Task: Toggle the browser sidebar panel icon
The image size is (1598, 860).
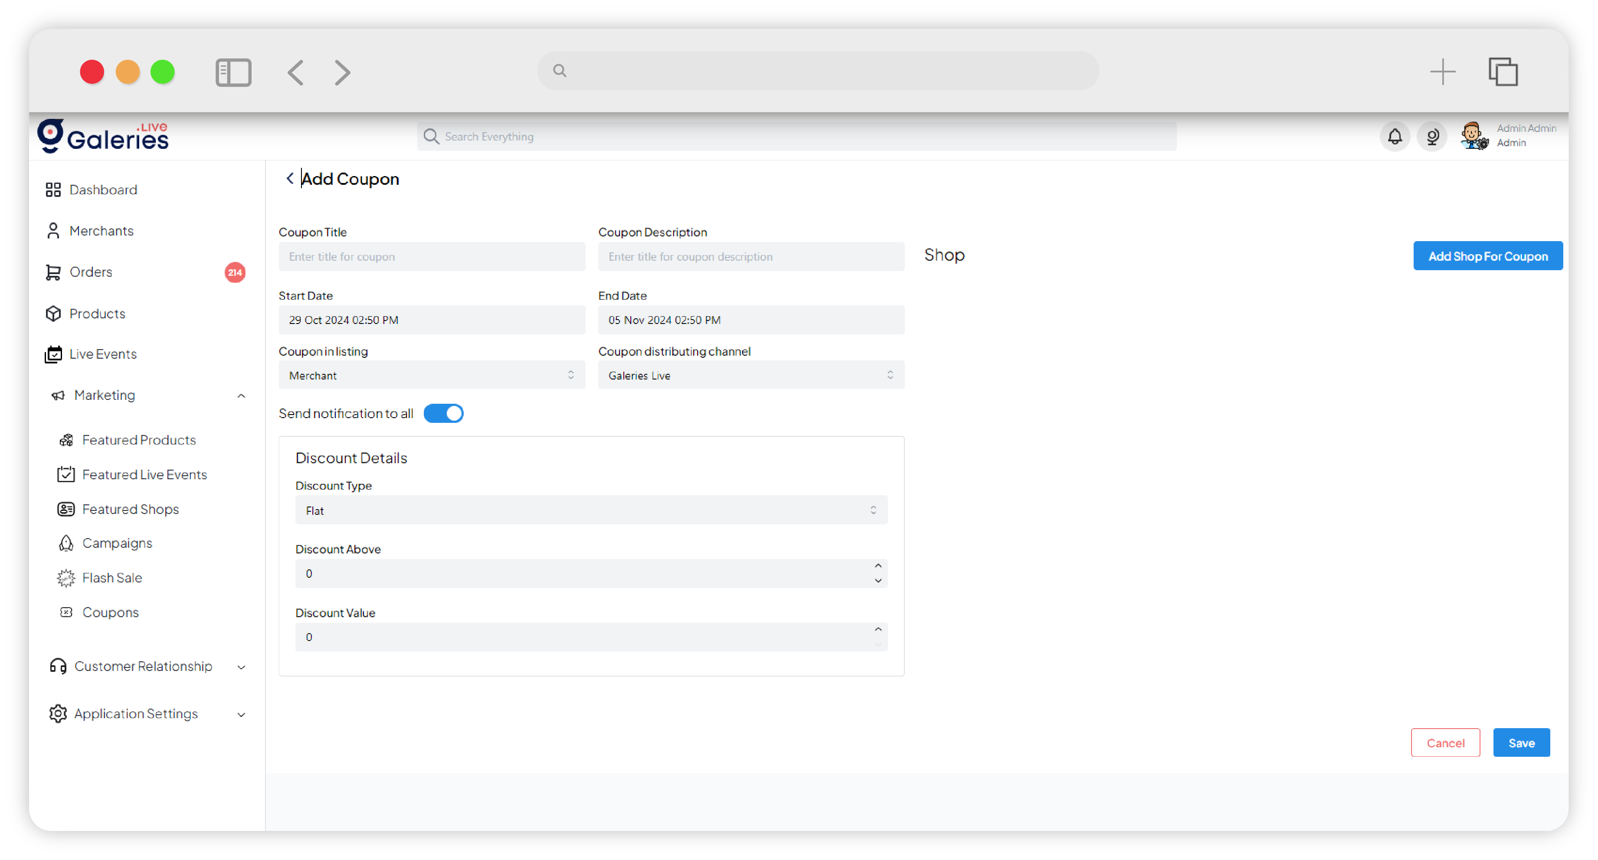Action: [x=233, y=72]
